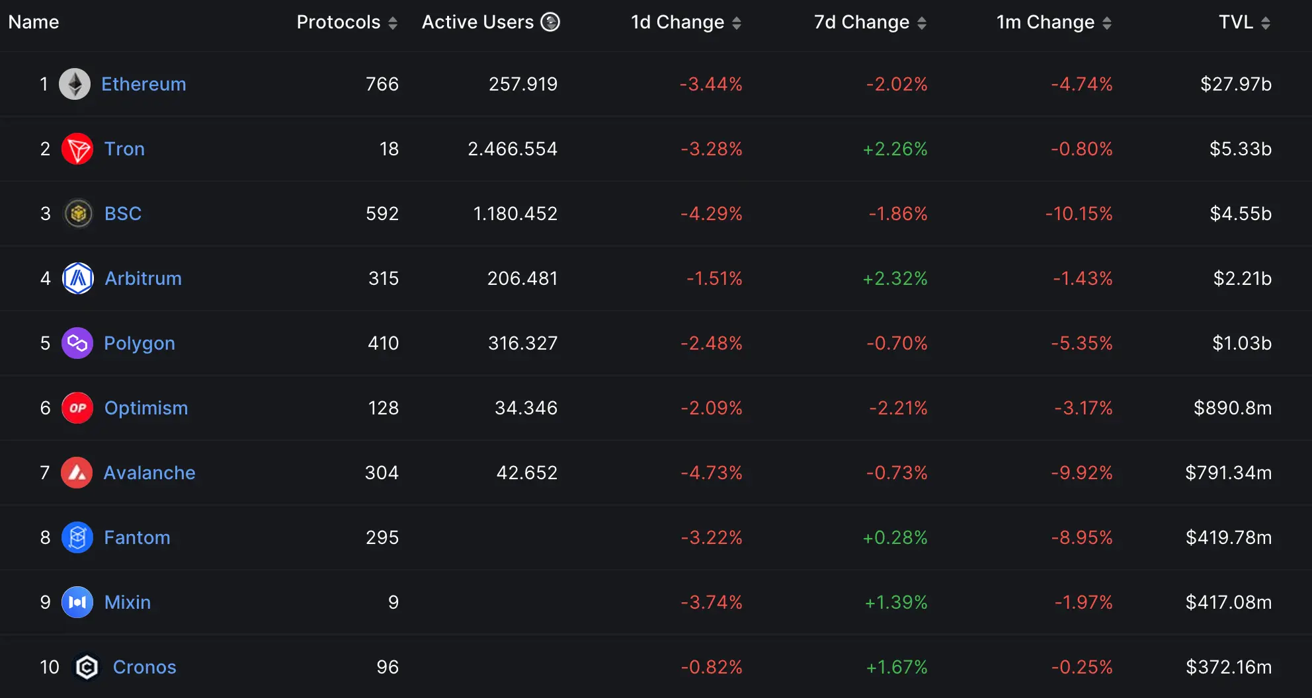The image size is (1312, 698).
Task: Sort table by TVL column arrows
Action: click(1266, 23)
